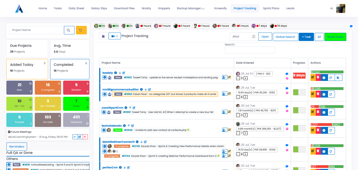Click the Reminders button

point(17,146)
